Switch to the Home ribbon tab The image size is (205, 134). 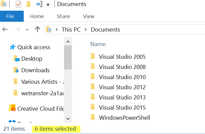(x=37, y=16)
